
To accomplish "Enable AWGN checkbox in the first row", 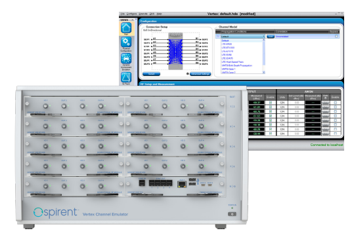I will pos(335,102).
